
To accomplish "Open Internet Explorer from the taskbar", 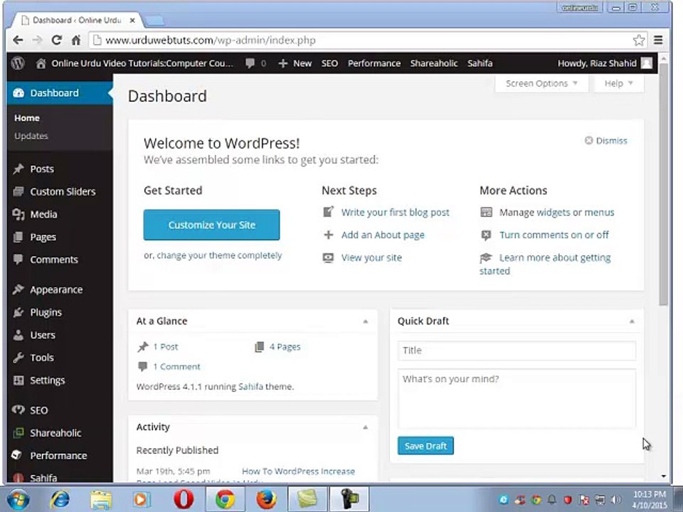I will click(x=60, y=499).
